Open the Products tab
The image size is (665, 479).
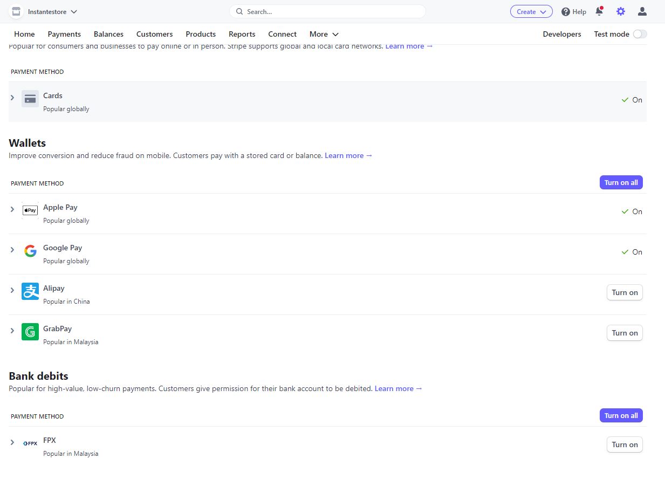201,34
